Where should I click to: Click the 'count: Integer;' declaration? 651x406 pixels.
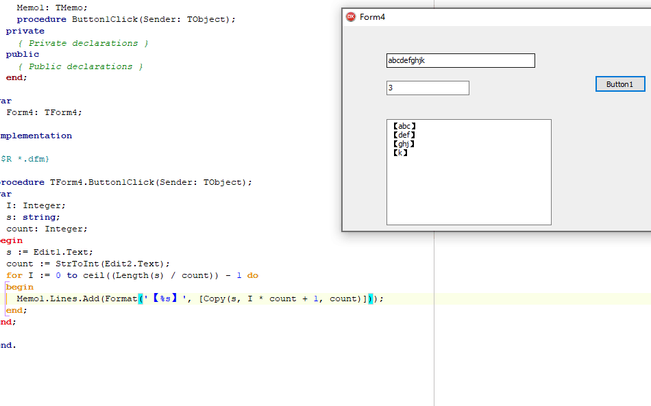pos(47,229)
